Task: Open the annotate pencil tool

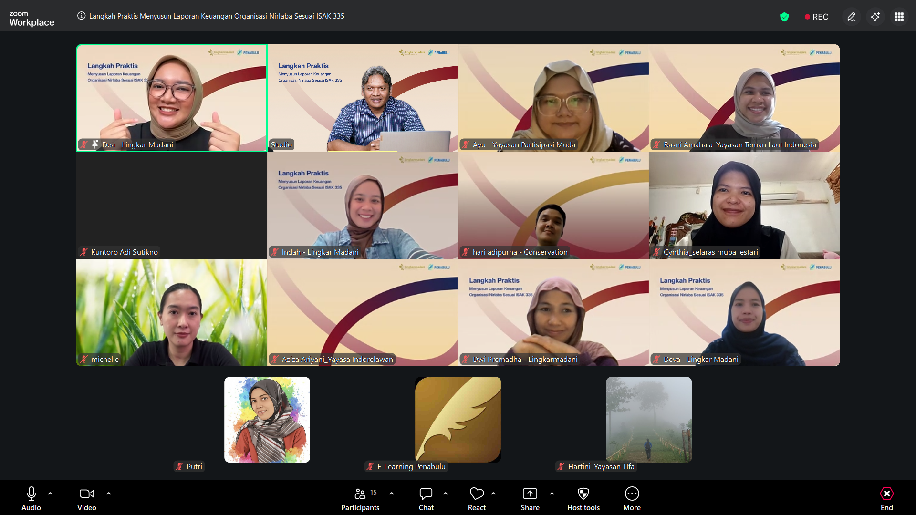Action: 852,17
